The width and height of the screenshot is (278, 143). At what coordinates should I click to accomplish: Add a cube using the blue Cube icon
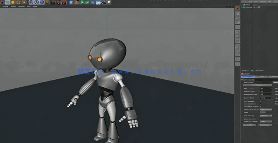[71, 2]
